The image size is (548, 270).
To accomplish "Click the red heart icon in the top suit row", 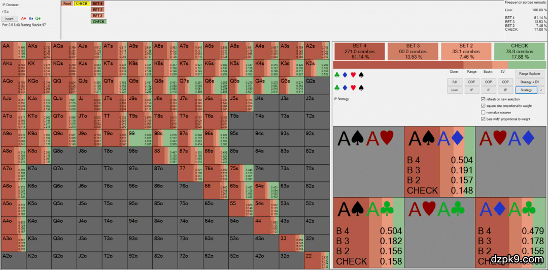I will pos(353,75).
